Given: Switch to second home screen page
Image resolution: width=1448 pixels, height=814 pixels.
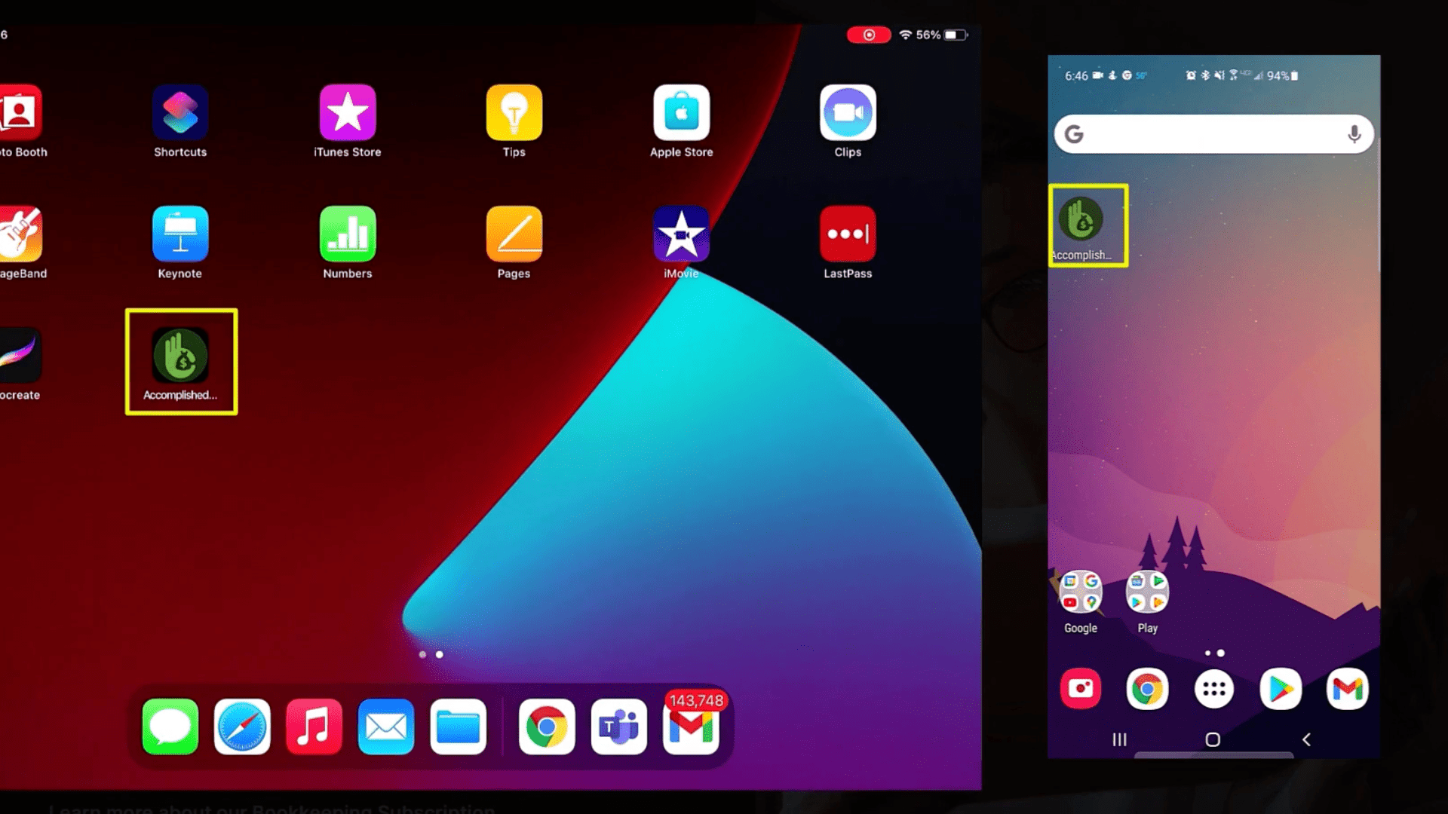Looking at the screenshot, I should pyautogui.click(x=440, y=654).
